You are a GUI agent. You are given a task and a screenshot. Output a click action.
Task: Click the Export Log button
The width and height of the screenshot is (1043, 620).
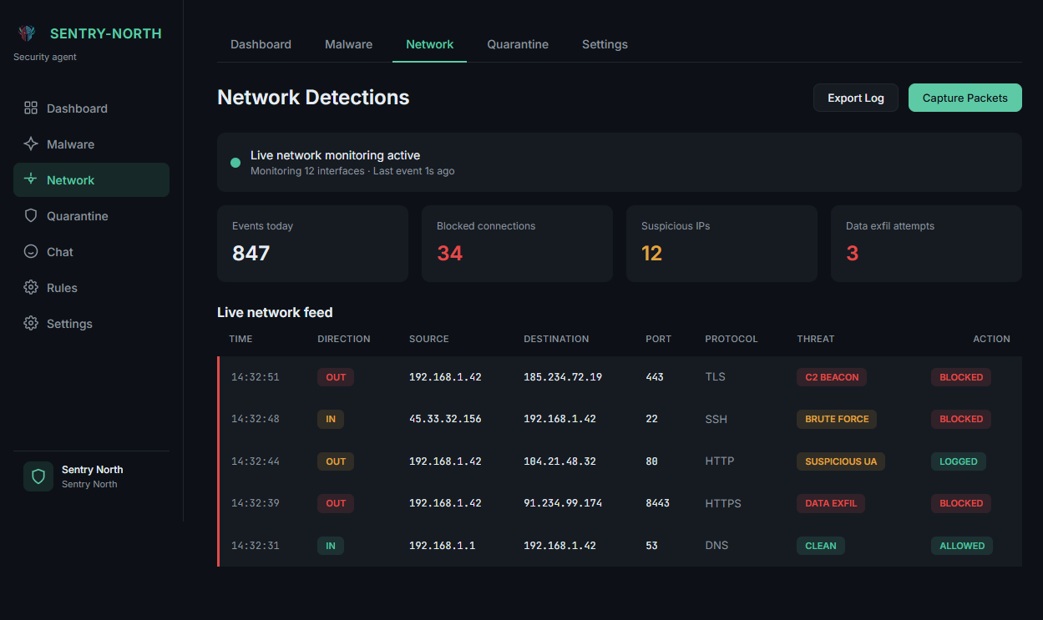[855, 98]
